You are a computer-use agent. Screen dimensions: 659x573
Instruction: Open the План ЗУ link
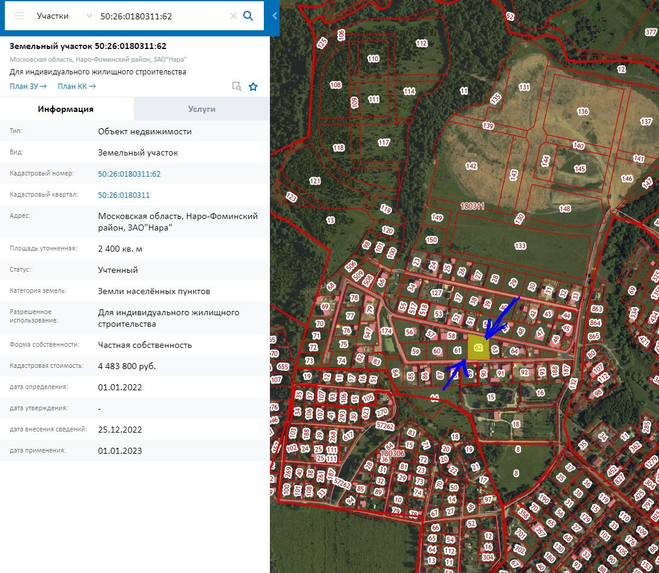28,87
